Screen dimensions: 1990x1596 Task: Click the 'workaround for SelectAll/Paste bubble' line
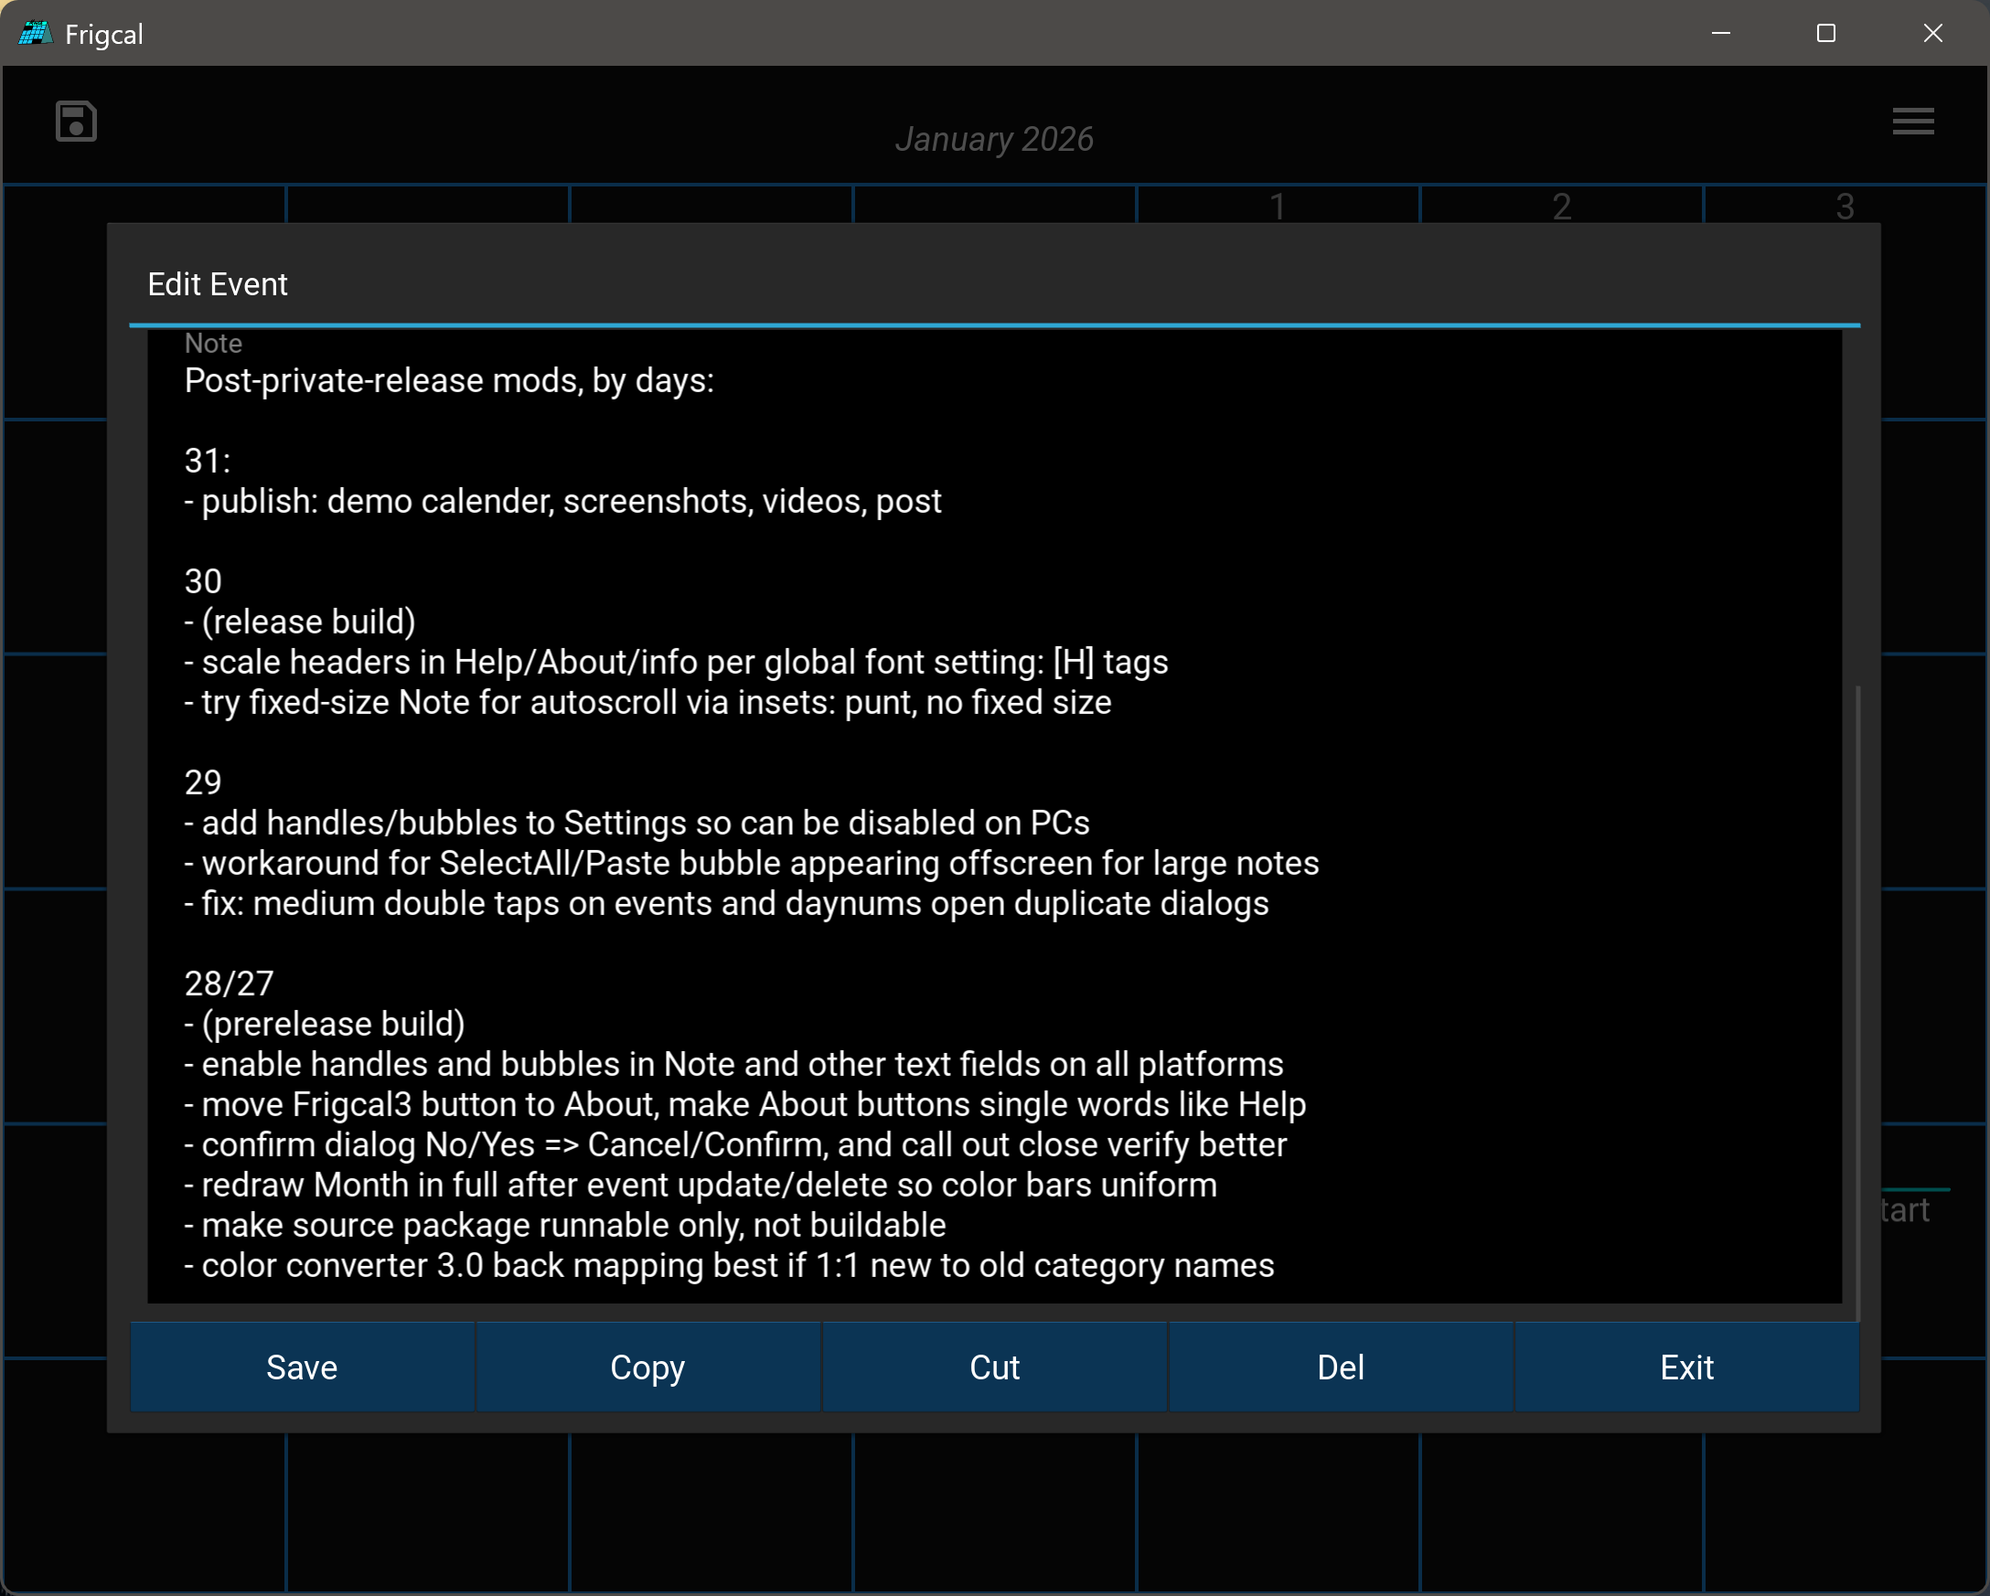pos(752,864)
